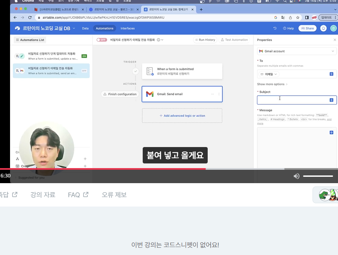Mute the video volume speaker icon
This screenshot has height=255, width=338.
(x=296, y=176)
